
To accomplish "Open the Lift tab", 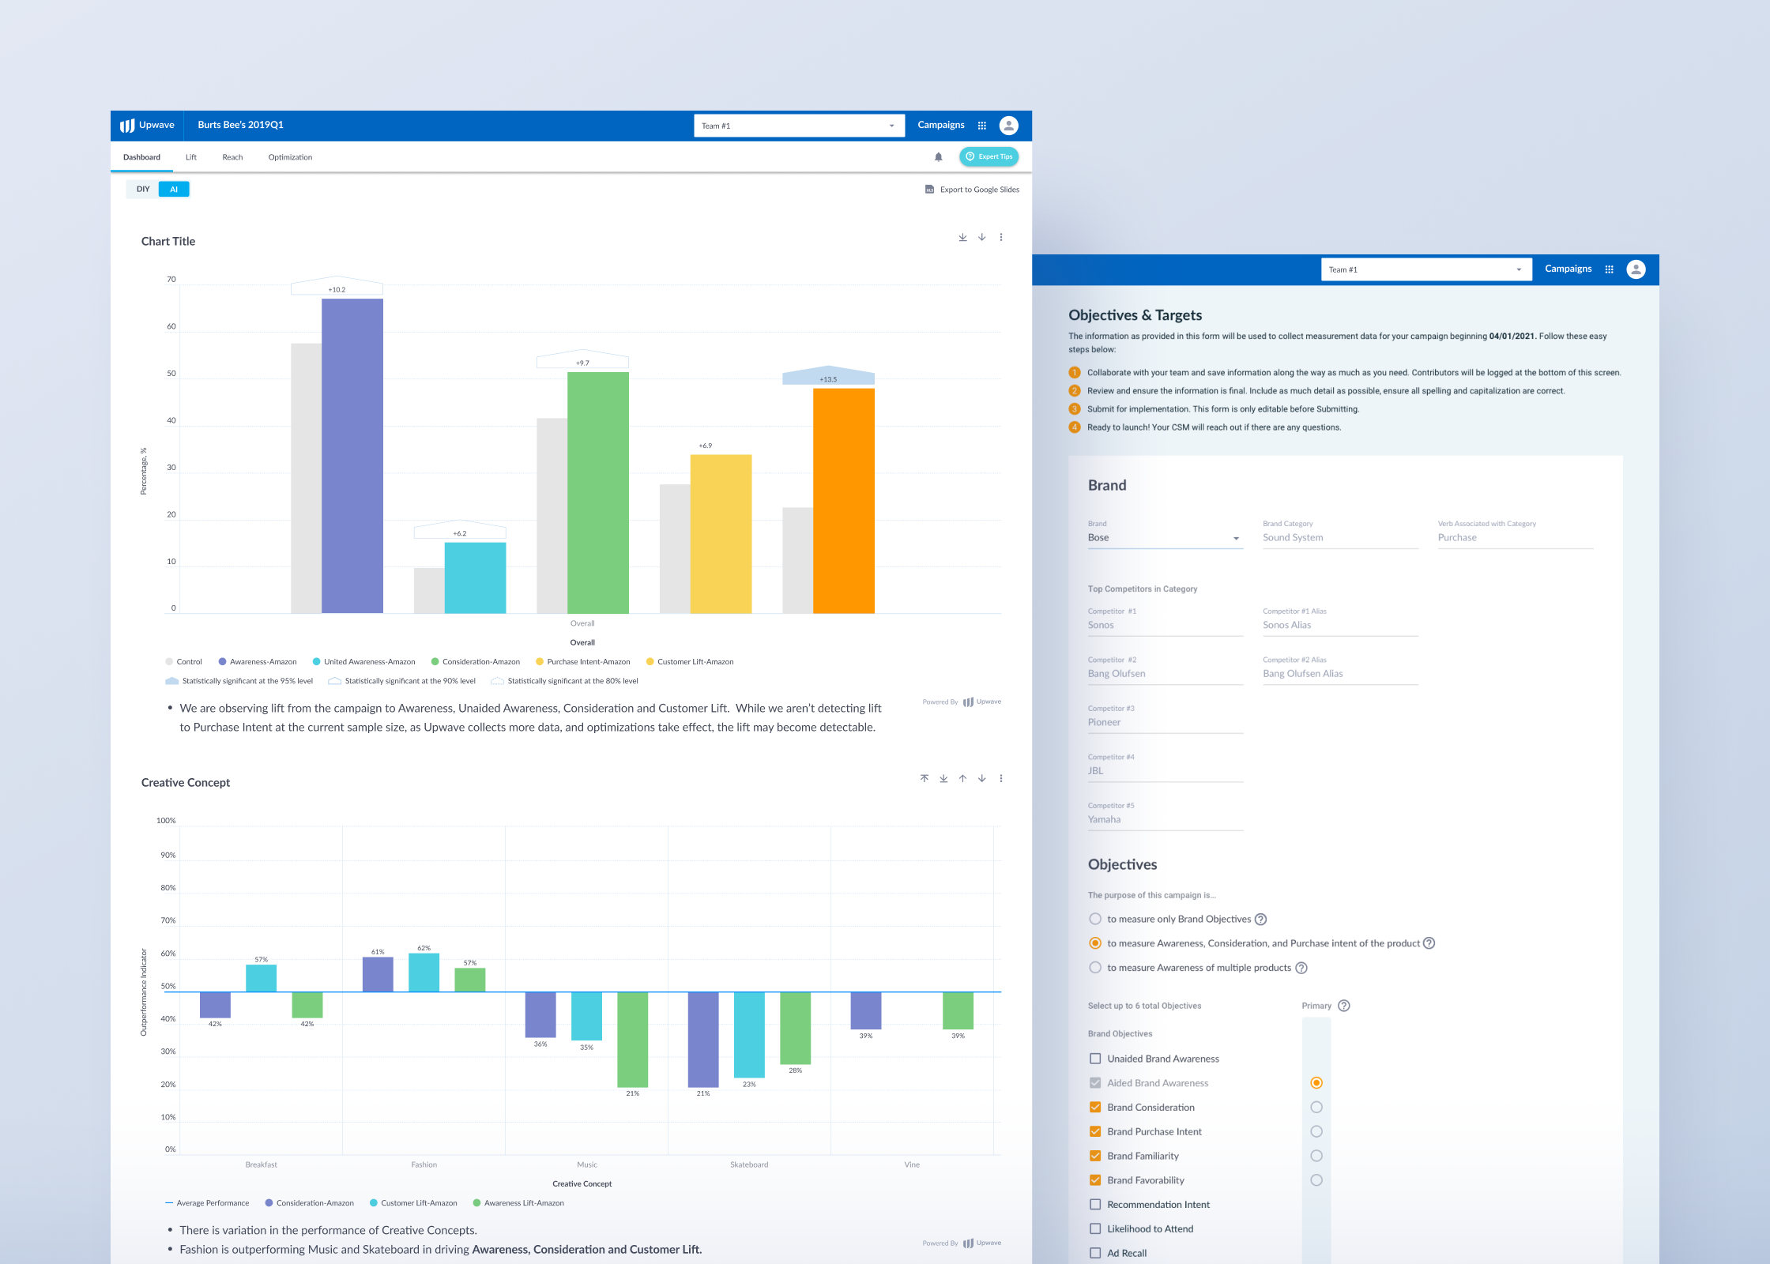I will pyautogui.click(x=191, y=157).
